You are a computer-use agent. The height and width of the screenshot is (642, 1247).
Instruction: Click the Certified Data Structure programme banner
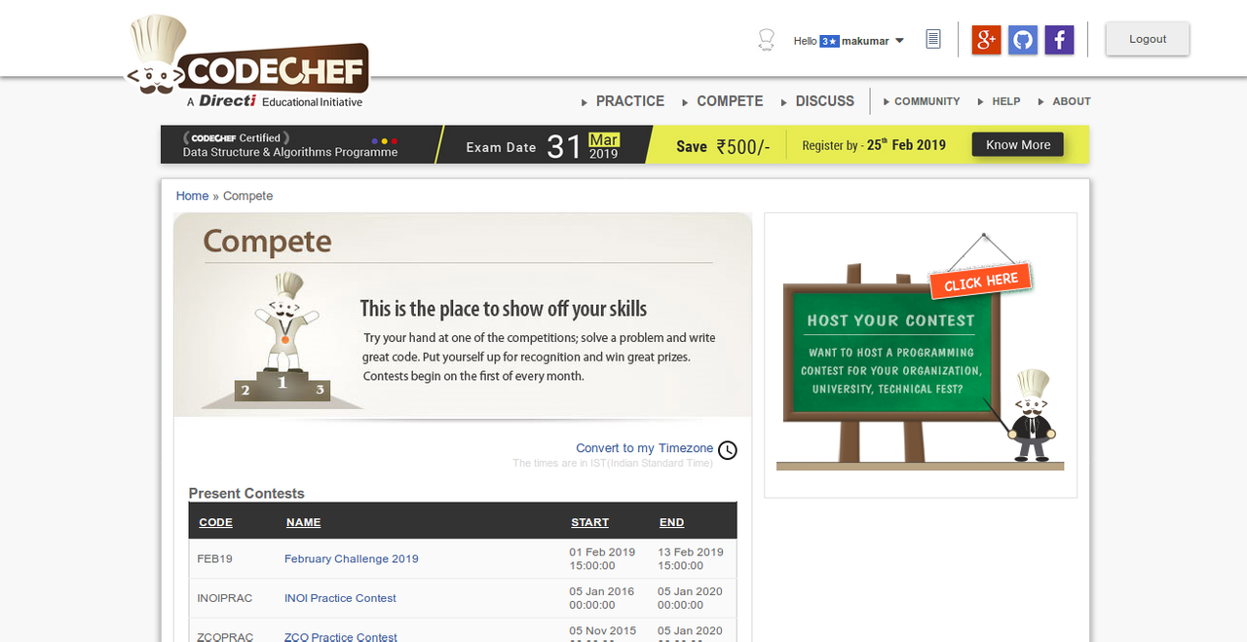(x=624, y=145)
